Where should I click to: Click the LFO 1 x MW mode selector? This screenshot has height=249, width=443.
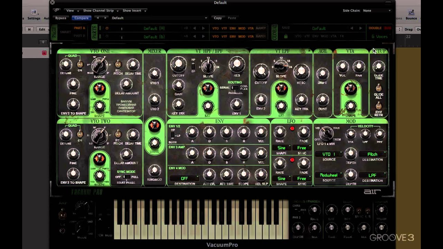326,133
